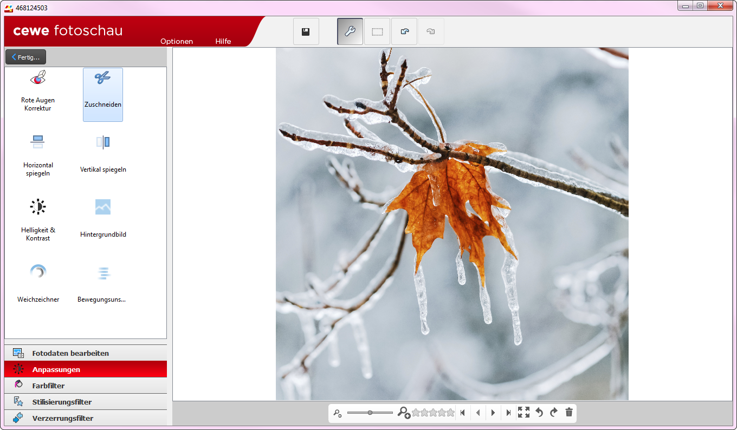
Task: Click the frozen leaf photo preview
Action: click(x=452, y=224)
